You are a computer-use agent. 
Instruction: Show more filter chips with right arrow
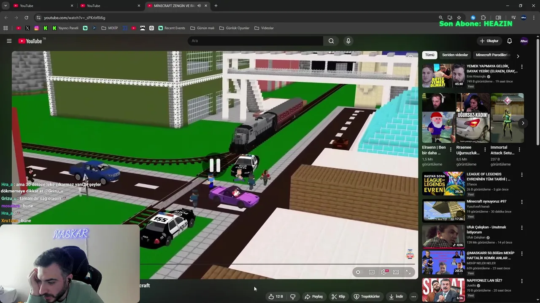tap(518, 56)
